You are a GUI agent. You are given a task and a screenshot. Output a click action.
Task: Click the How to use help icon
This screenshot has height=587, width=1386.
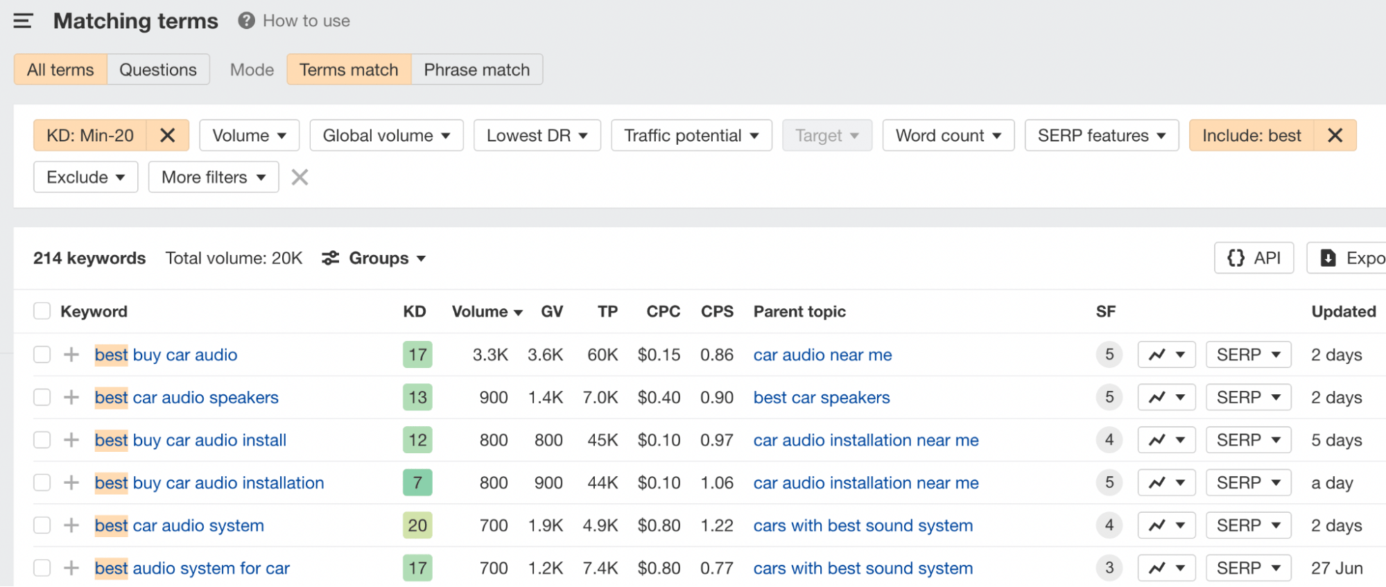(x=246, y=21)
